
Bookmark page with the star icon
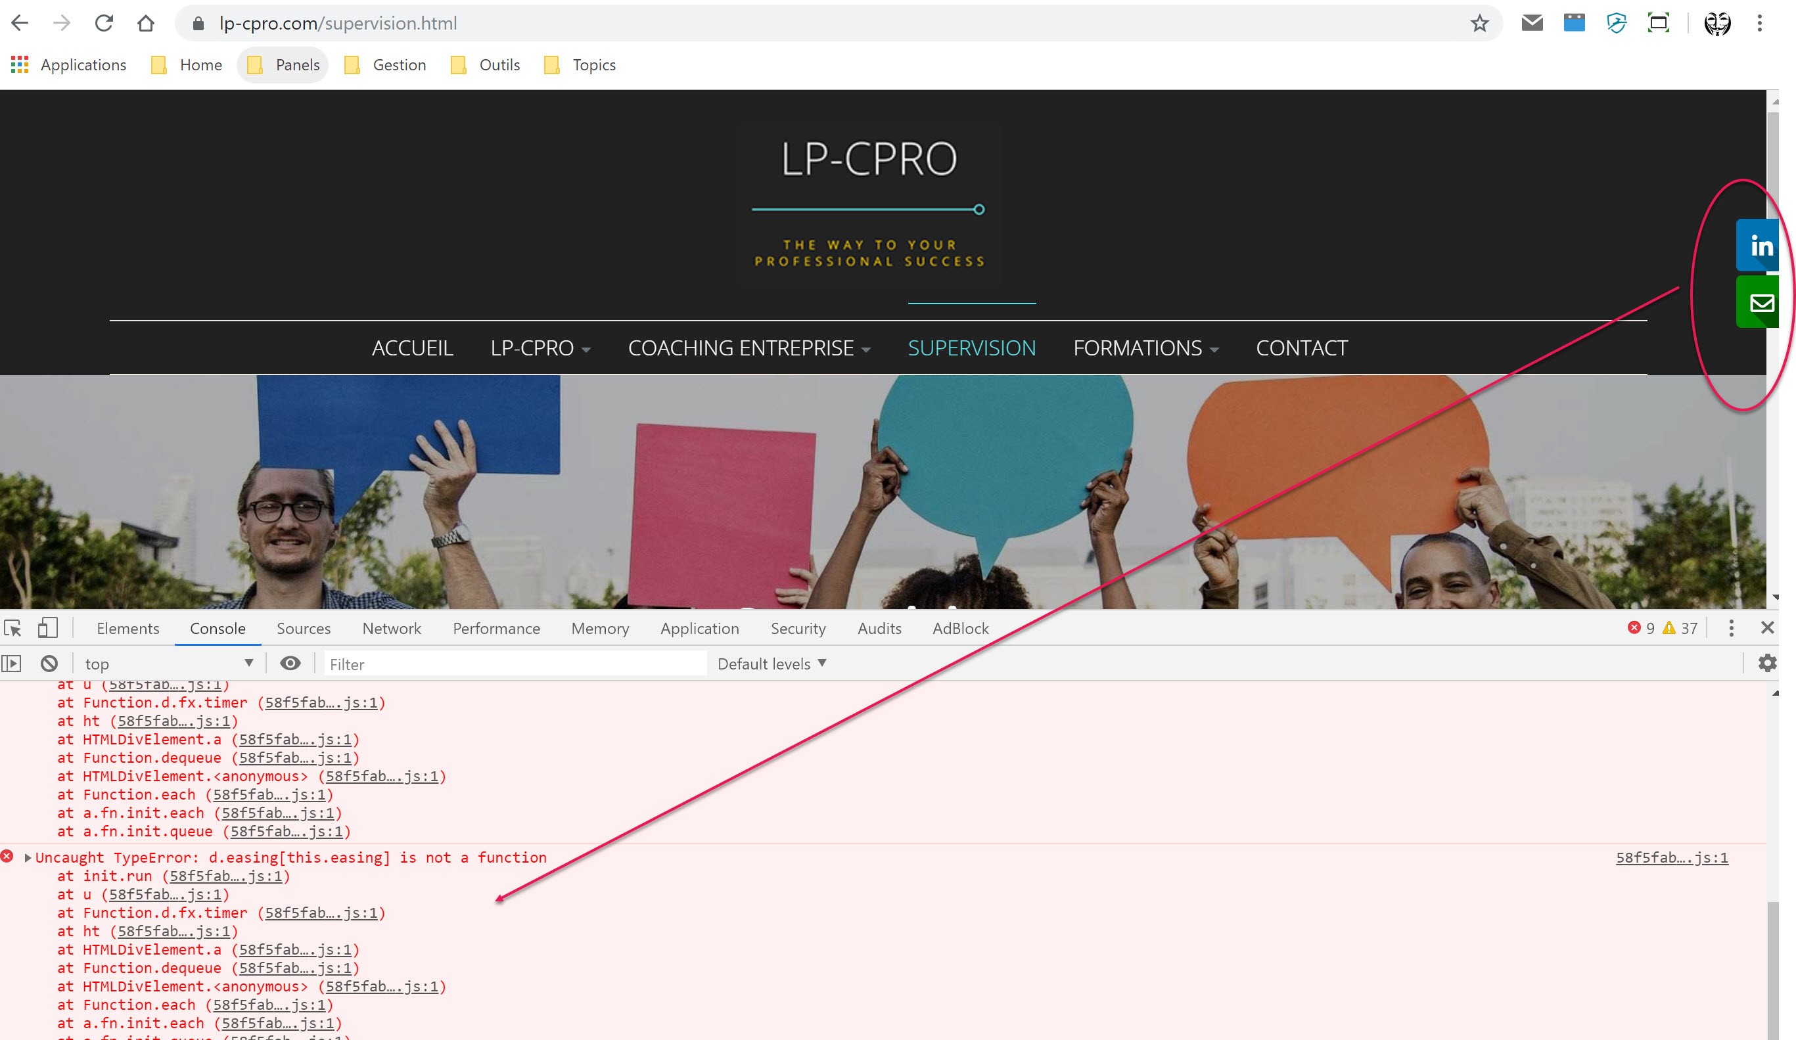point(1479,24)
